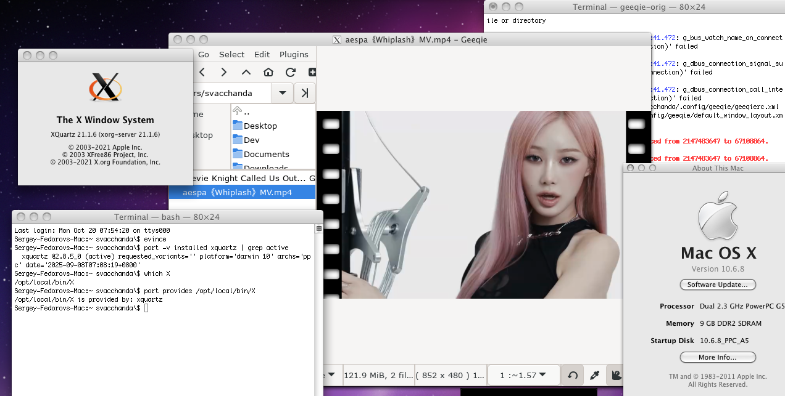Viewport: 785px width, 396px height.
Task: Click the undo/rotate arrow icon in status bar
Action: (x=573, y=374)
